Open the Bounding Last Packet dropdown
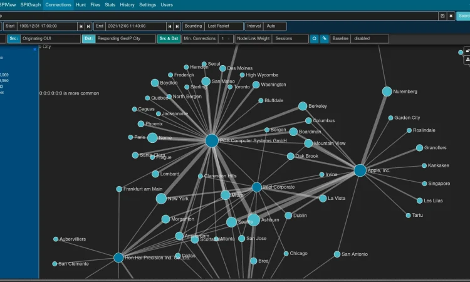Viewport: 470px width, 282px height. click(224, 26)
